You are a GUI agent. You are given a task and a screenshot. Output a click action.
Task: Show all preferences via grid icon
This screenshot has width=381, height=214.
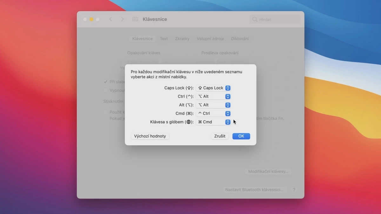(135, 19)
